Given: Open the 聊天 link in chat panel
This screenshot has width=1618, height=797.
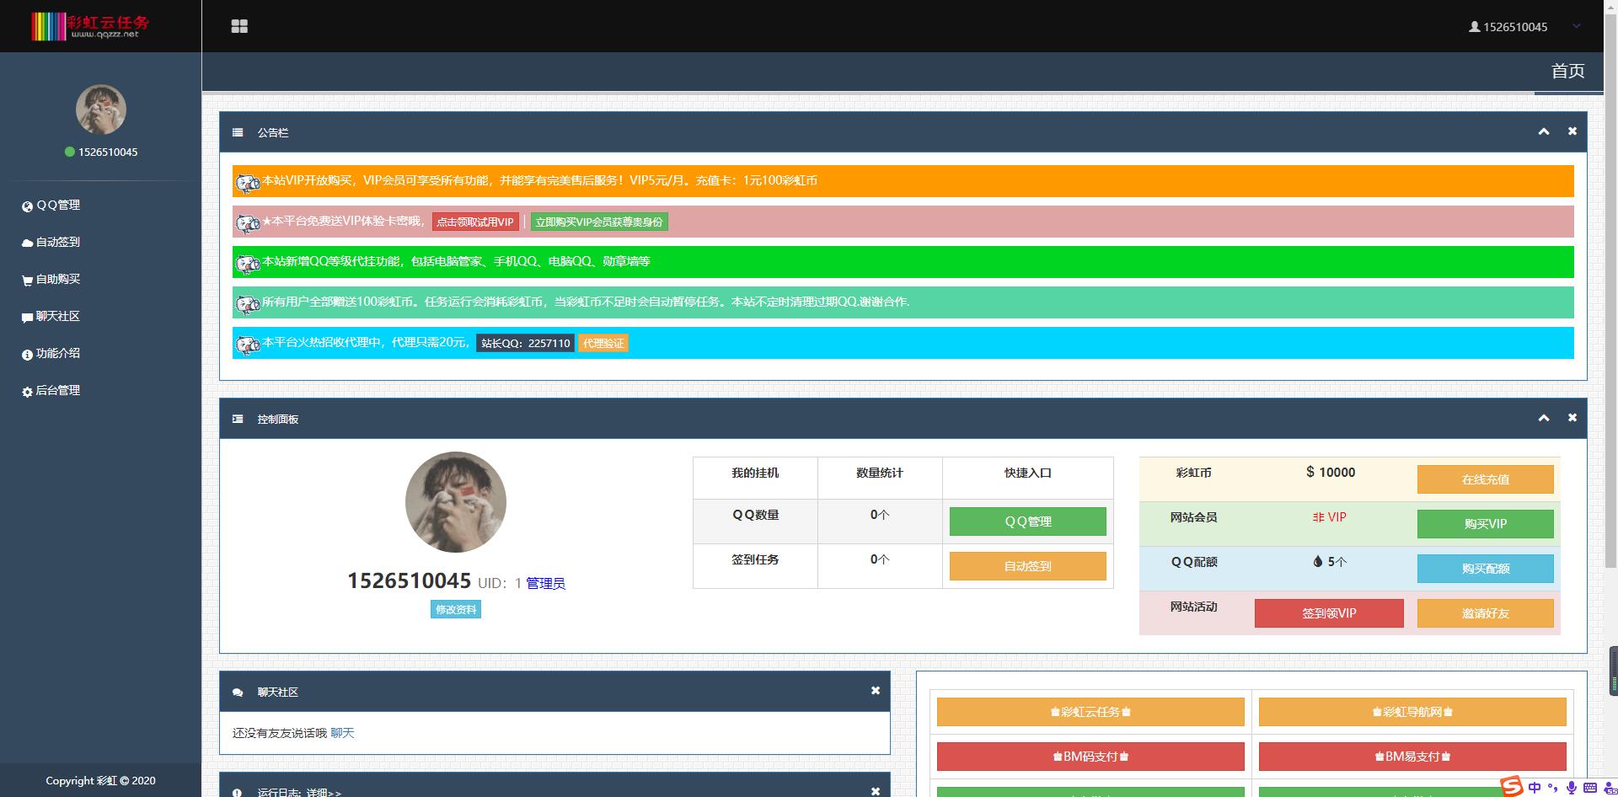Looking at the screenshot, I should pyautogui.click(x=342, y=733).
